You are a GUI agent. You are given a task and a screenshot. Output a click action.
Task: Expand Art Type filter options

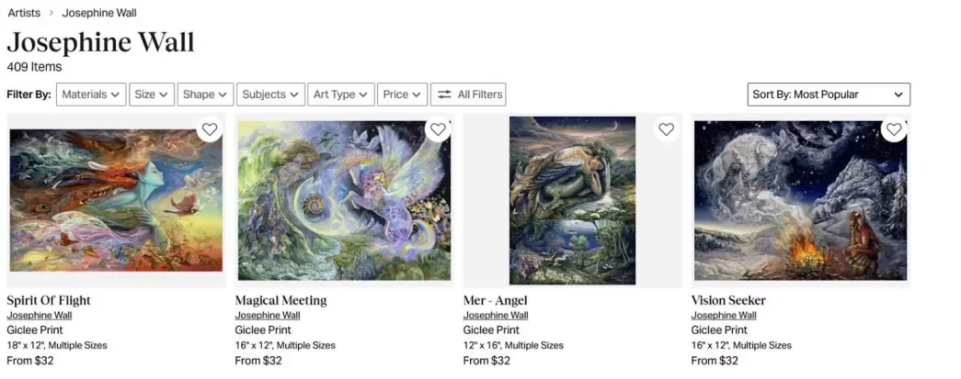click(x=340, y=95)
